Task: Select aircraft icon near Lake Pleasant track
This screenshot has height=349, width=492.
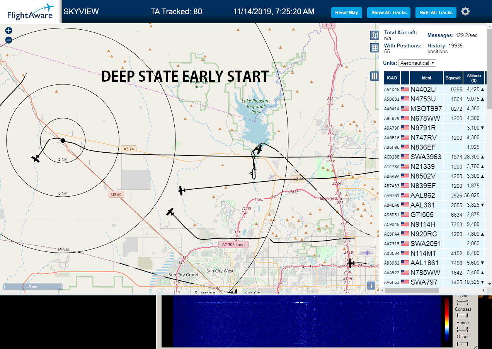Action: [x=259, y=149]
